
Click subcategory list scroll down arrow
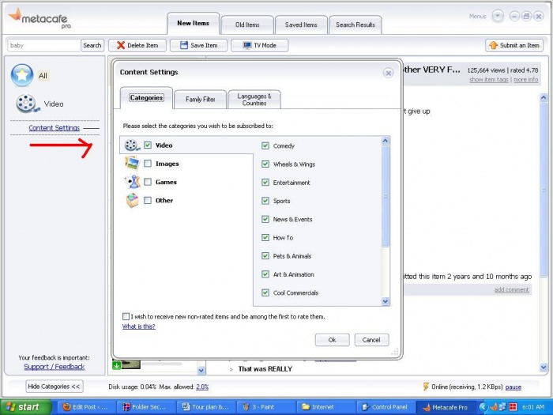[x=386, y=301]
